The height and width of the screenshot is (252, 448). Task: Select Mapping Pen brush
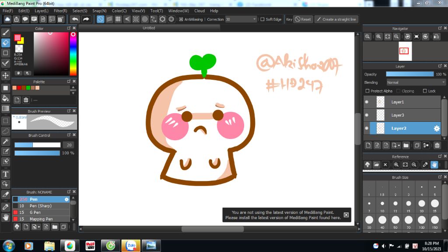pos(41,219)
